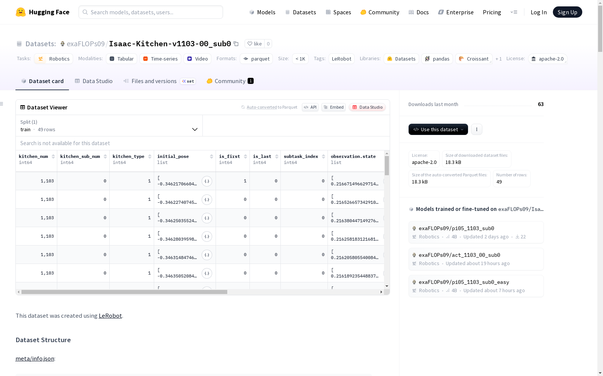
Task: Open model exaFLOPs09/pi05_1103_sub0_easy
Action: [x=476, y=286]
